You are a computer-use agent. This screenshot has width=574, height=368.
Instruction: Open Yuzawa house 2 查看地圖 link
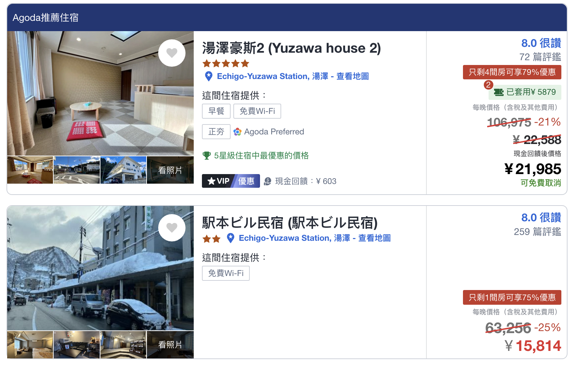click(x=353, y=76)
